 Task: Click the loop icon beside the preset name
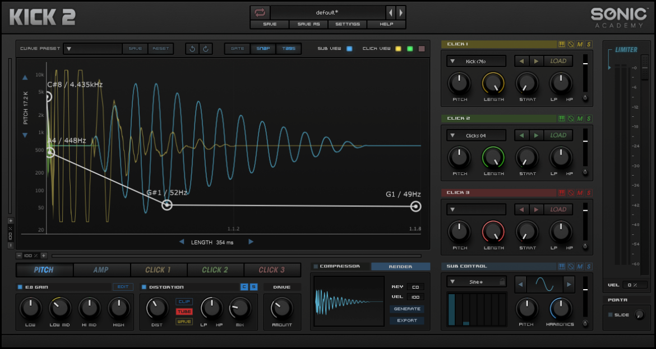point(260,12)
